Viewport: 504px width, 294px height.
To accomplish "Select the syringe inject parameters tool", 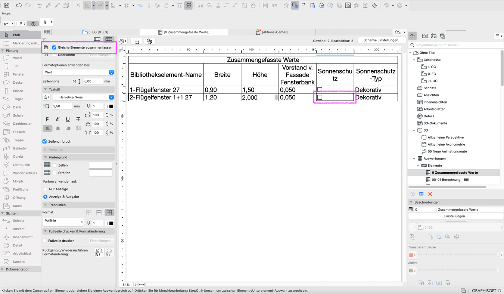I will [x=57, y=5].
